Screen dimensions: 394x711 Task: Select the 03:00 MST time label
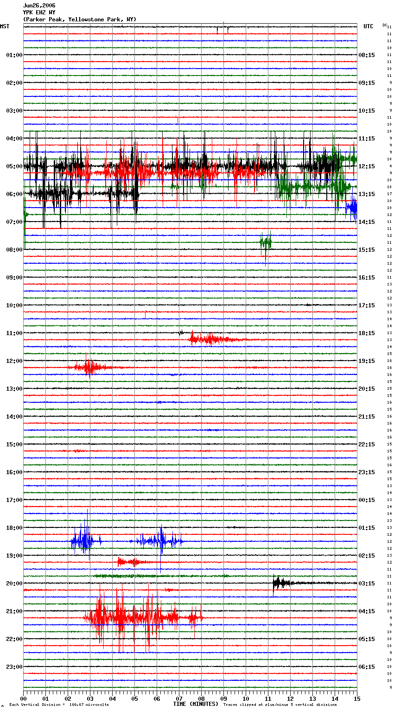pos(14,110)
